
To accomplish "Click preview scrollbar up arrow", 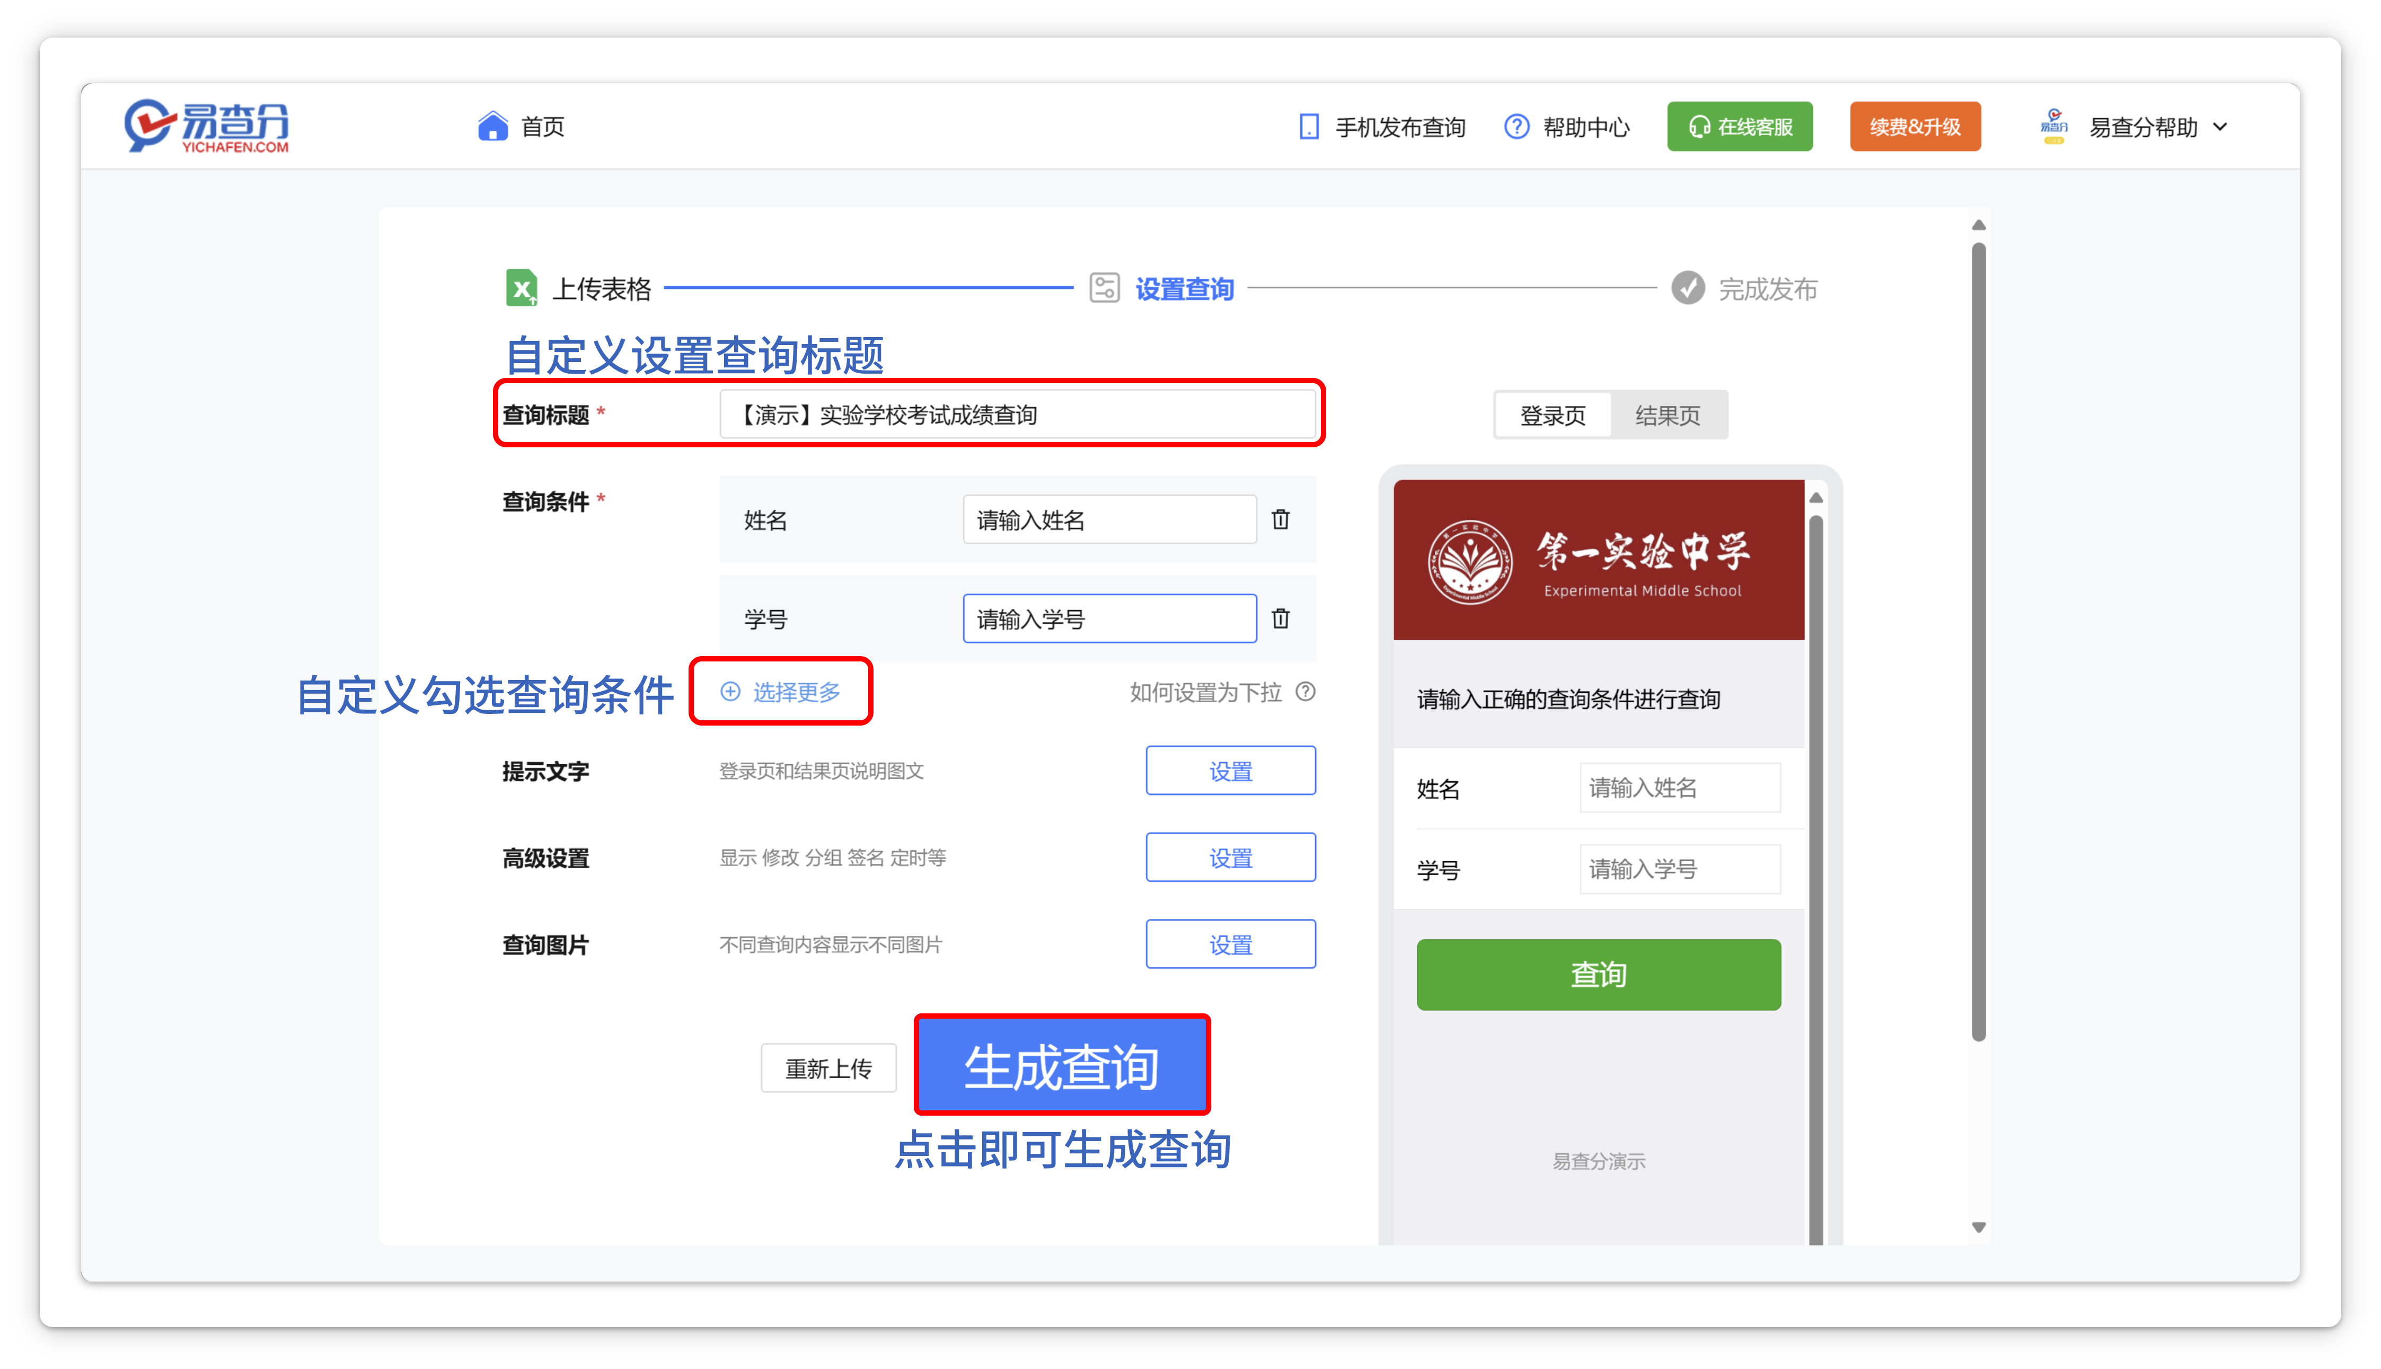I will tap(1816, 497).
